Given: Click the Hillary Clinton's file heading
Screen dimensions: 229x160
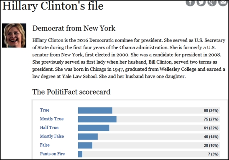Looking at the screenshot, I should (x=53, y=6).
